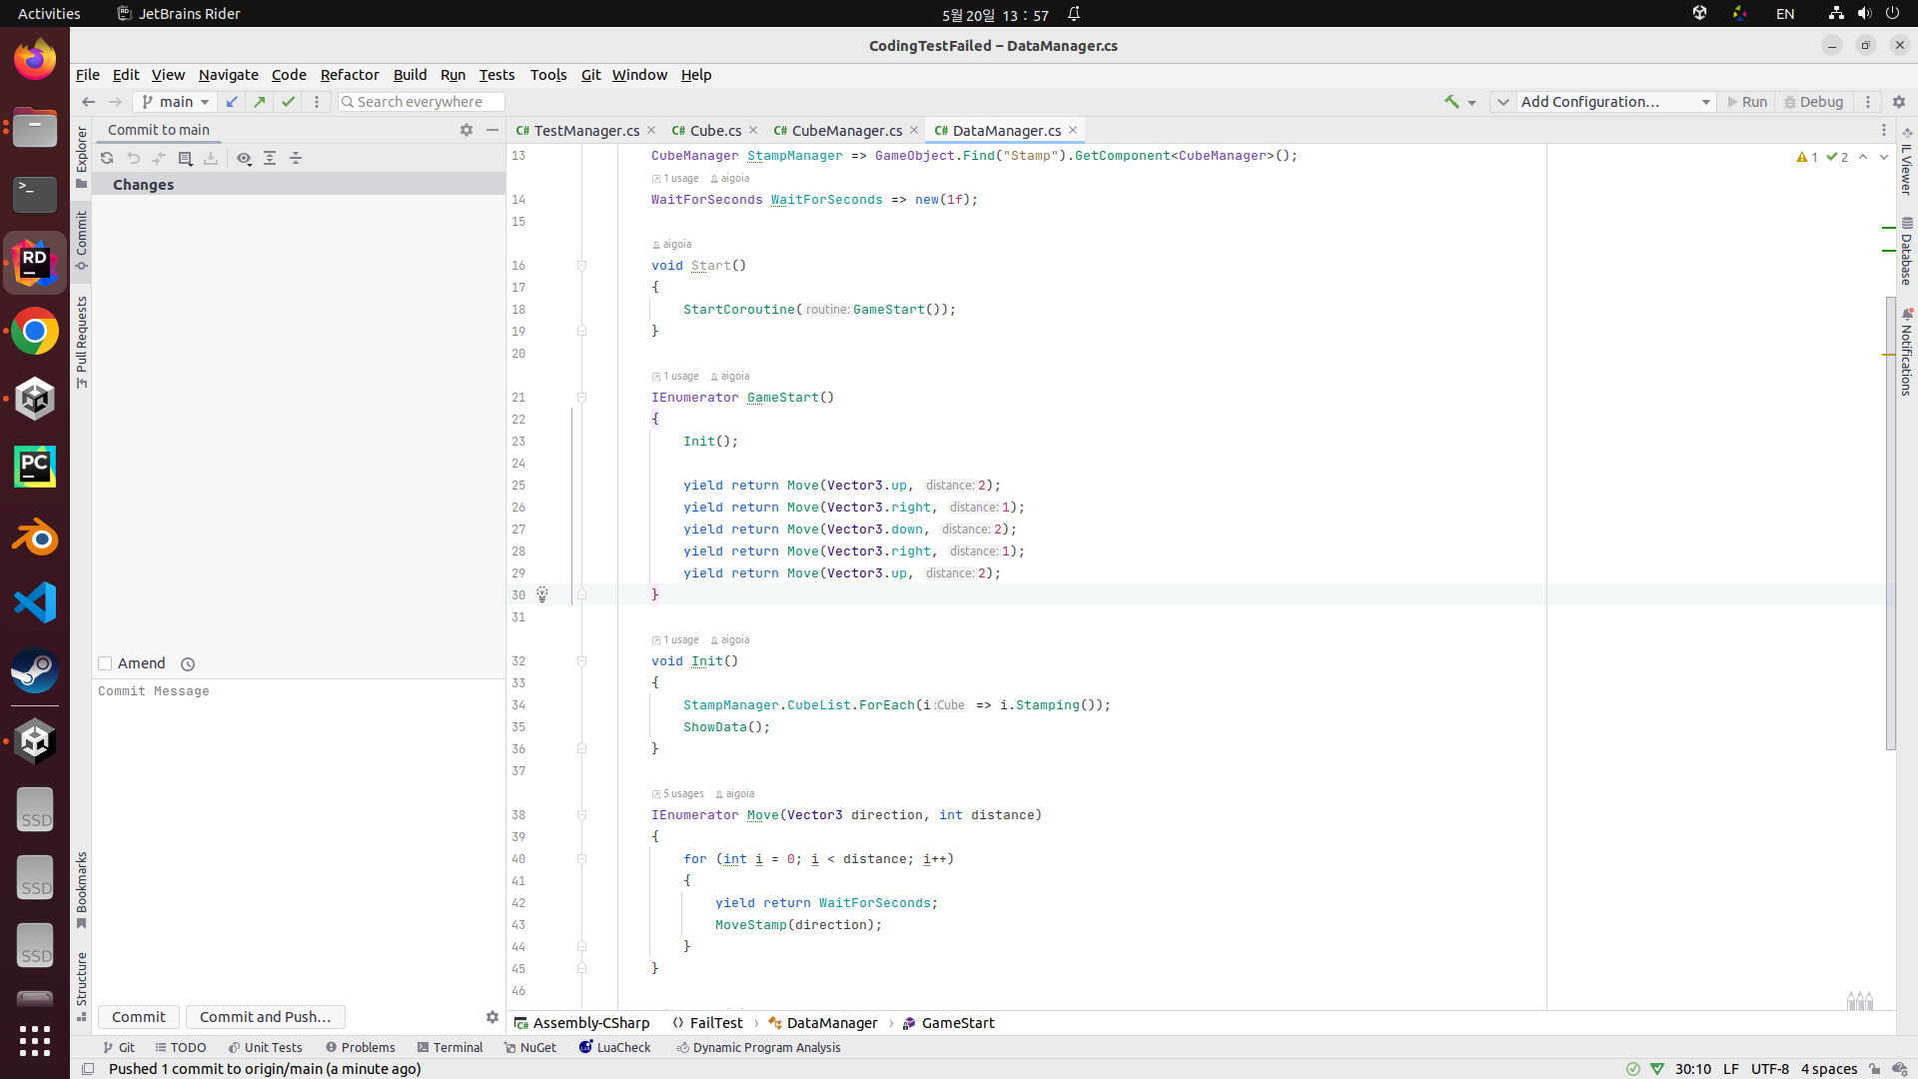Open the main branch dropdown

coord(175,102)
